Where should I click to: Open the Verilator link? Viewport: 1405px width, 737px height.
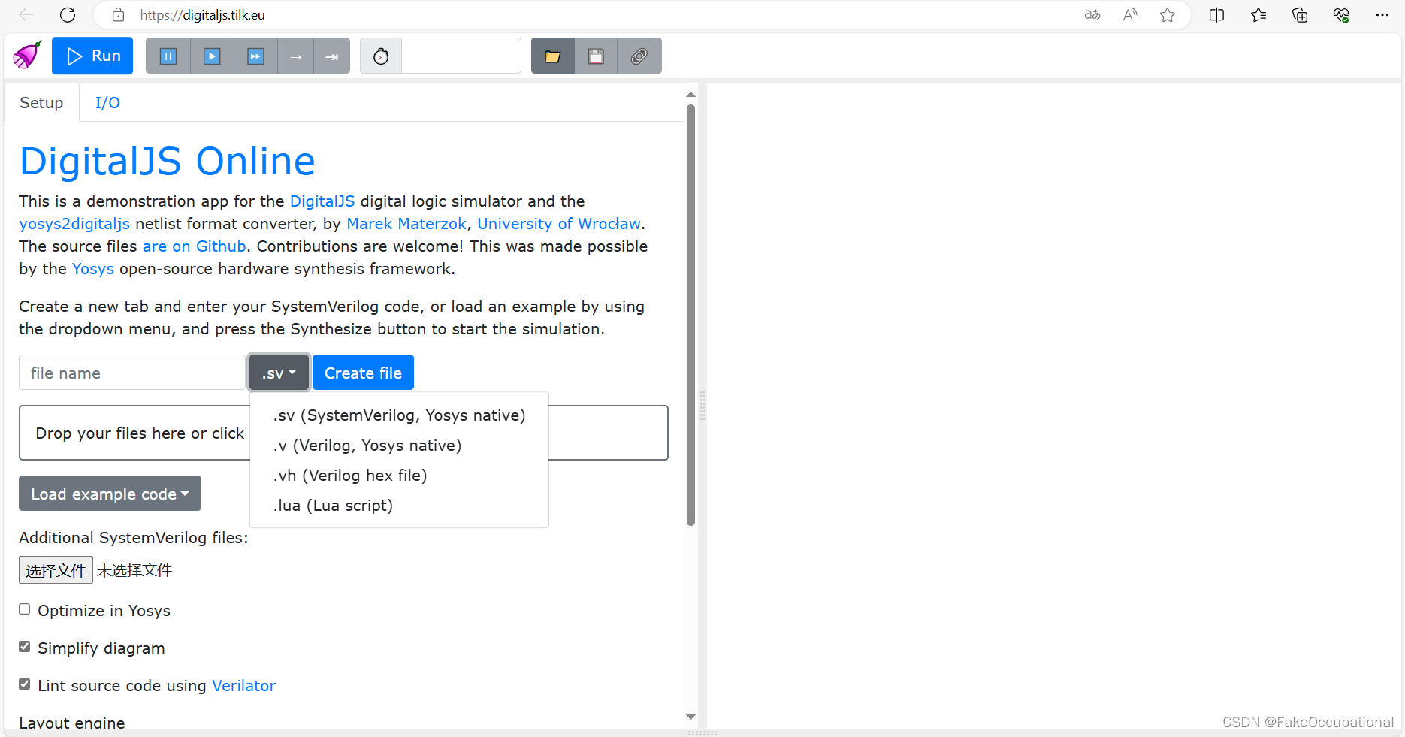[x=243, y=686]
